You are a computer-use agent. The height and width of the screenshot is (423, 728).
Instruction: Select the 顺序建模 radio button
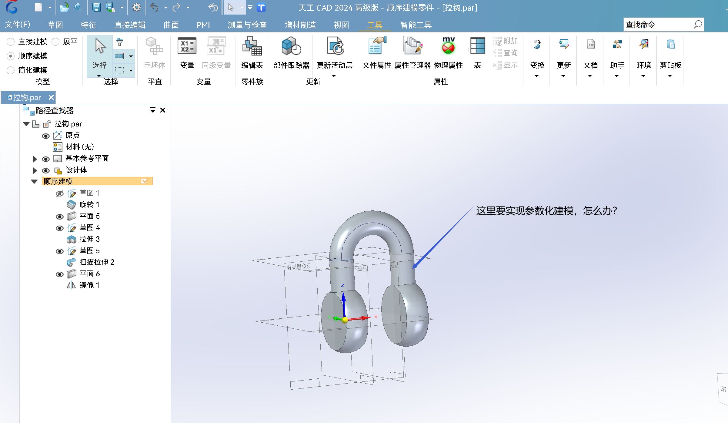tap(11, 56)
